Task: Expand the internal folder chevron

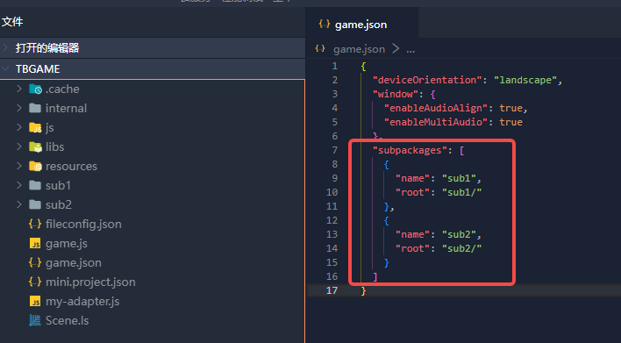Action: 19,108
